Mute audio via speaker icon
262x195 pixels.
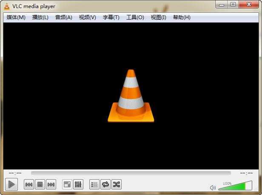tap(213, 188)
